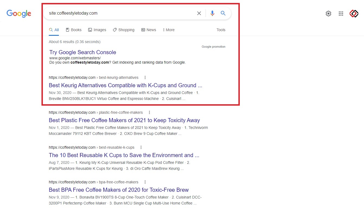
Task: Open Google settings gear icon
Action: coord(328,14)
